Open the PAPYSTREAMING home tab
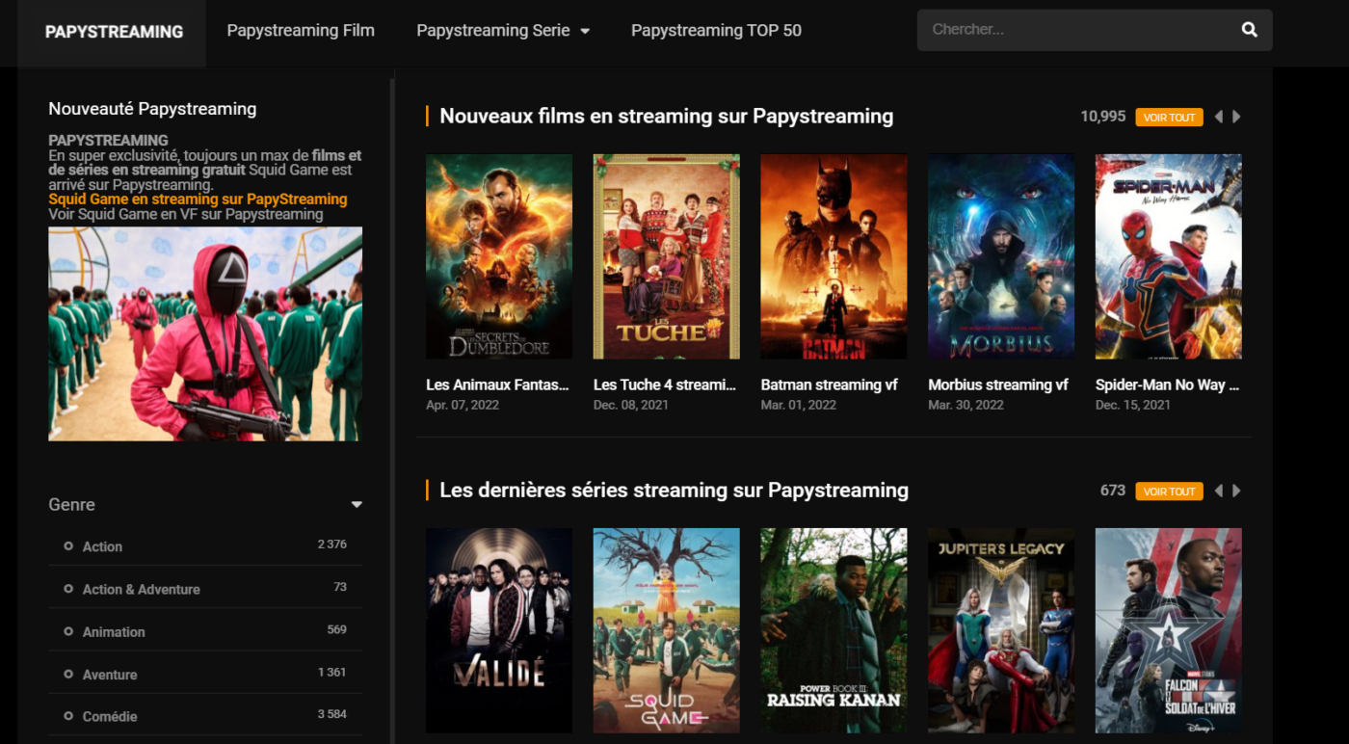The width and height of the screenshot is (1349, 744). 114,32
